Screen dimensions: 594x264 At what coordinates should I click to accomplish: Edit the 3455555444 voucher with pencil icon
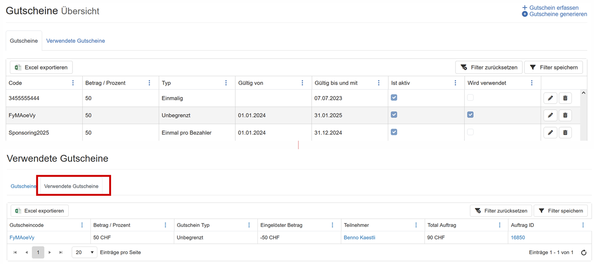(x=550, y=98)
